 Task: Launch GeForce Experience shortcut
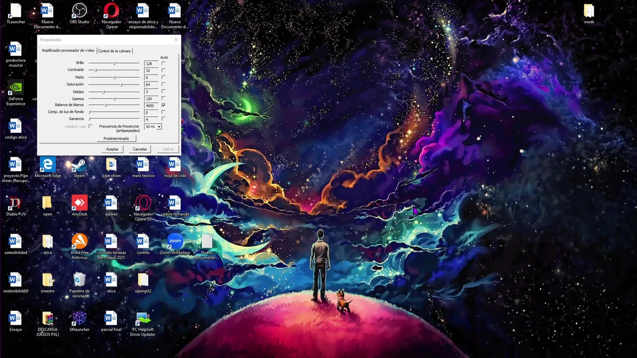[15, 93]
